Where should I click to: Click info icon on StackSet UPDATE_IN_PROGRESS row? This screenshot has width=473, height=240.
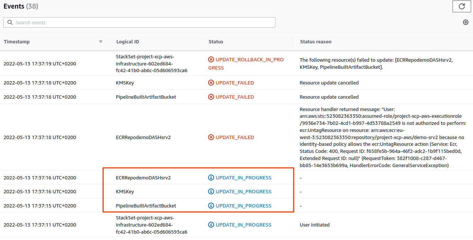[x=211, y=225]
